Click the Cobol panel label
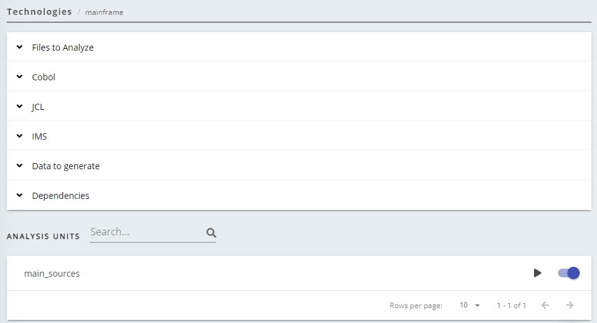The image size is (597, 323). point(44,77)
